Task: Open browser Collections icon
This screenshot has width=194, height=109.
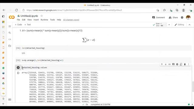Action: coord(177,10)
